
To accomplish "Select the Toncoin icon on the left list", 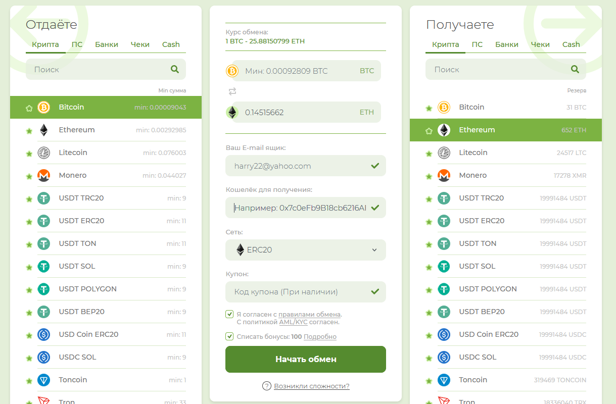I will pos(44,380).
